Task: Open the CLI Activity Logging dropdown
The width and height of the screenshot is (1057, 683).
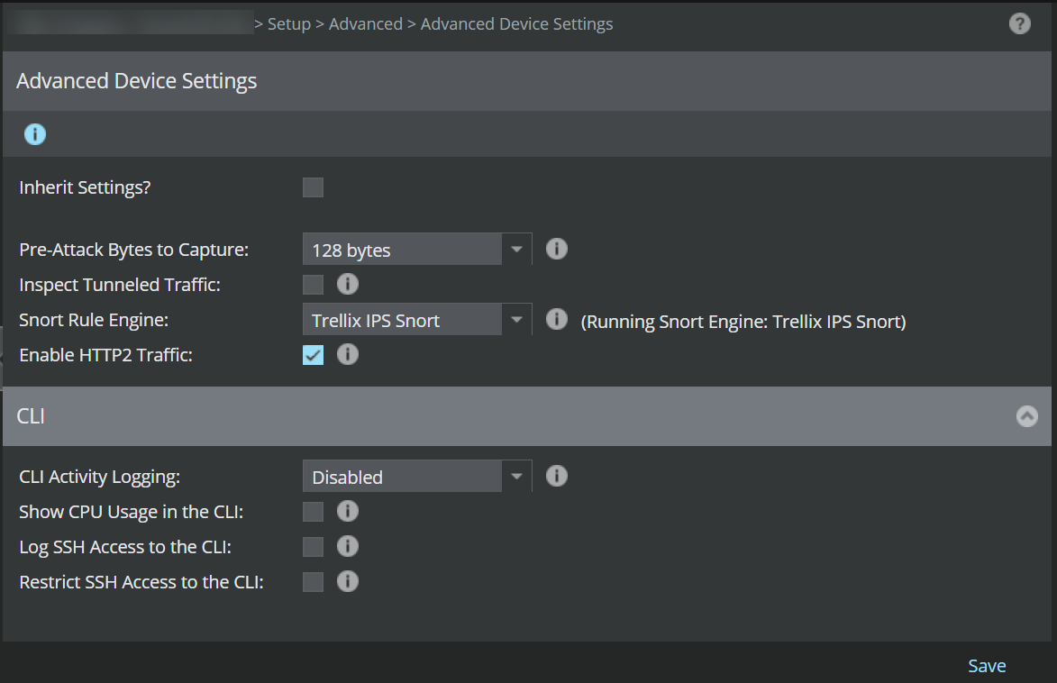Action: tap(417, 476)
